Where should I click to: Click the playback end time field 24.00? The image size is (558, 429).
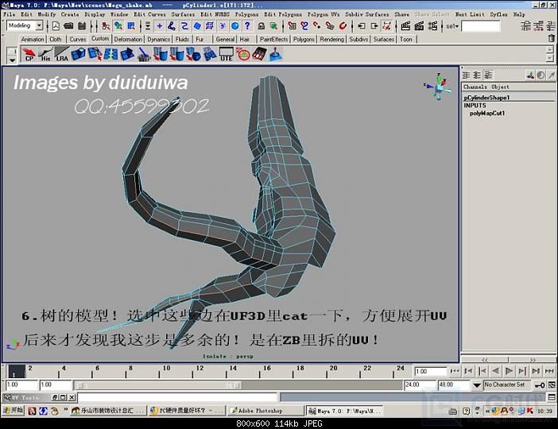coord(420,385)
